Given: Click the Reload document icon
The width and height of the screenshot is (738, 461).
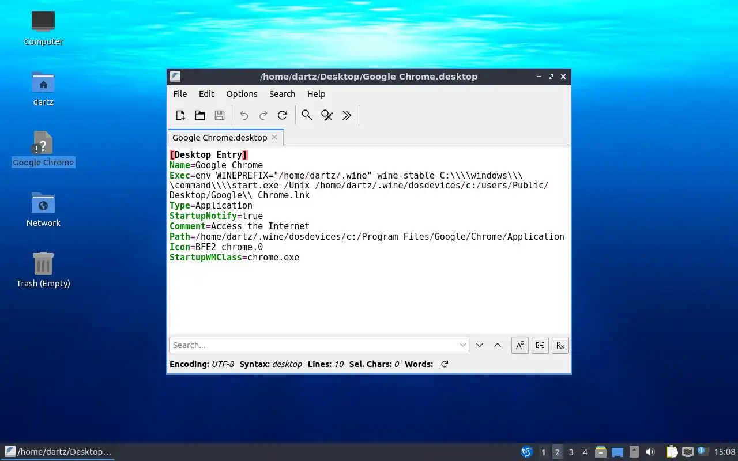Looking at the screenshot, I should [x=283, y=115].
